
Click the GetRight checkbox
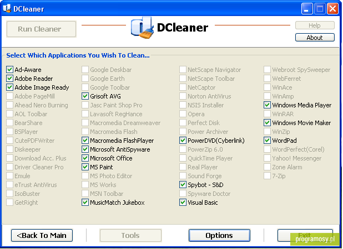click(9, 203)
